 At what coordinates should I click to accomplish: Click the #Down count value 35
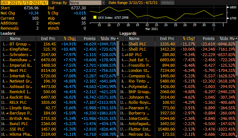[83, 23]
